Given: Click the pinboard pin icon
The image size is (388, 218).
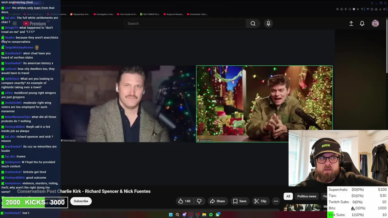Looking at the screenshot, I should click(346, 9).
